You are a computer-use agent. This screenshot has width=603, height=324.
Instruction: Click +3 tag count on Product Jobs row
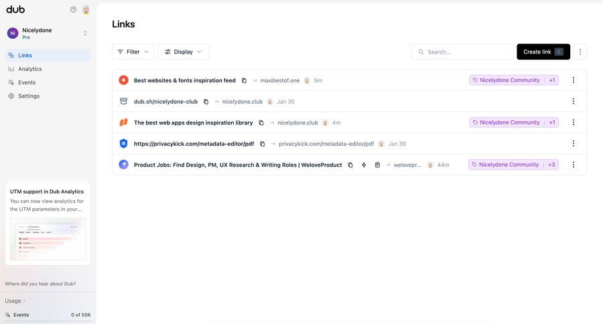551,165
